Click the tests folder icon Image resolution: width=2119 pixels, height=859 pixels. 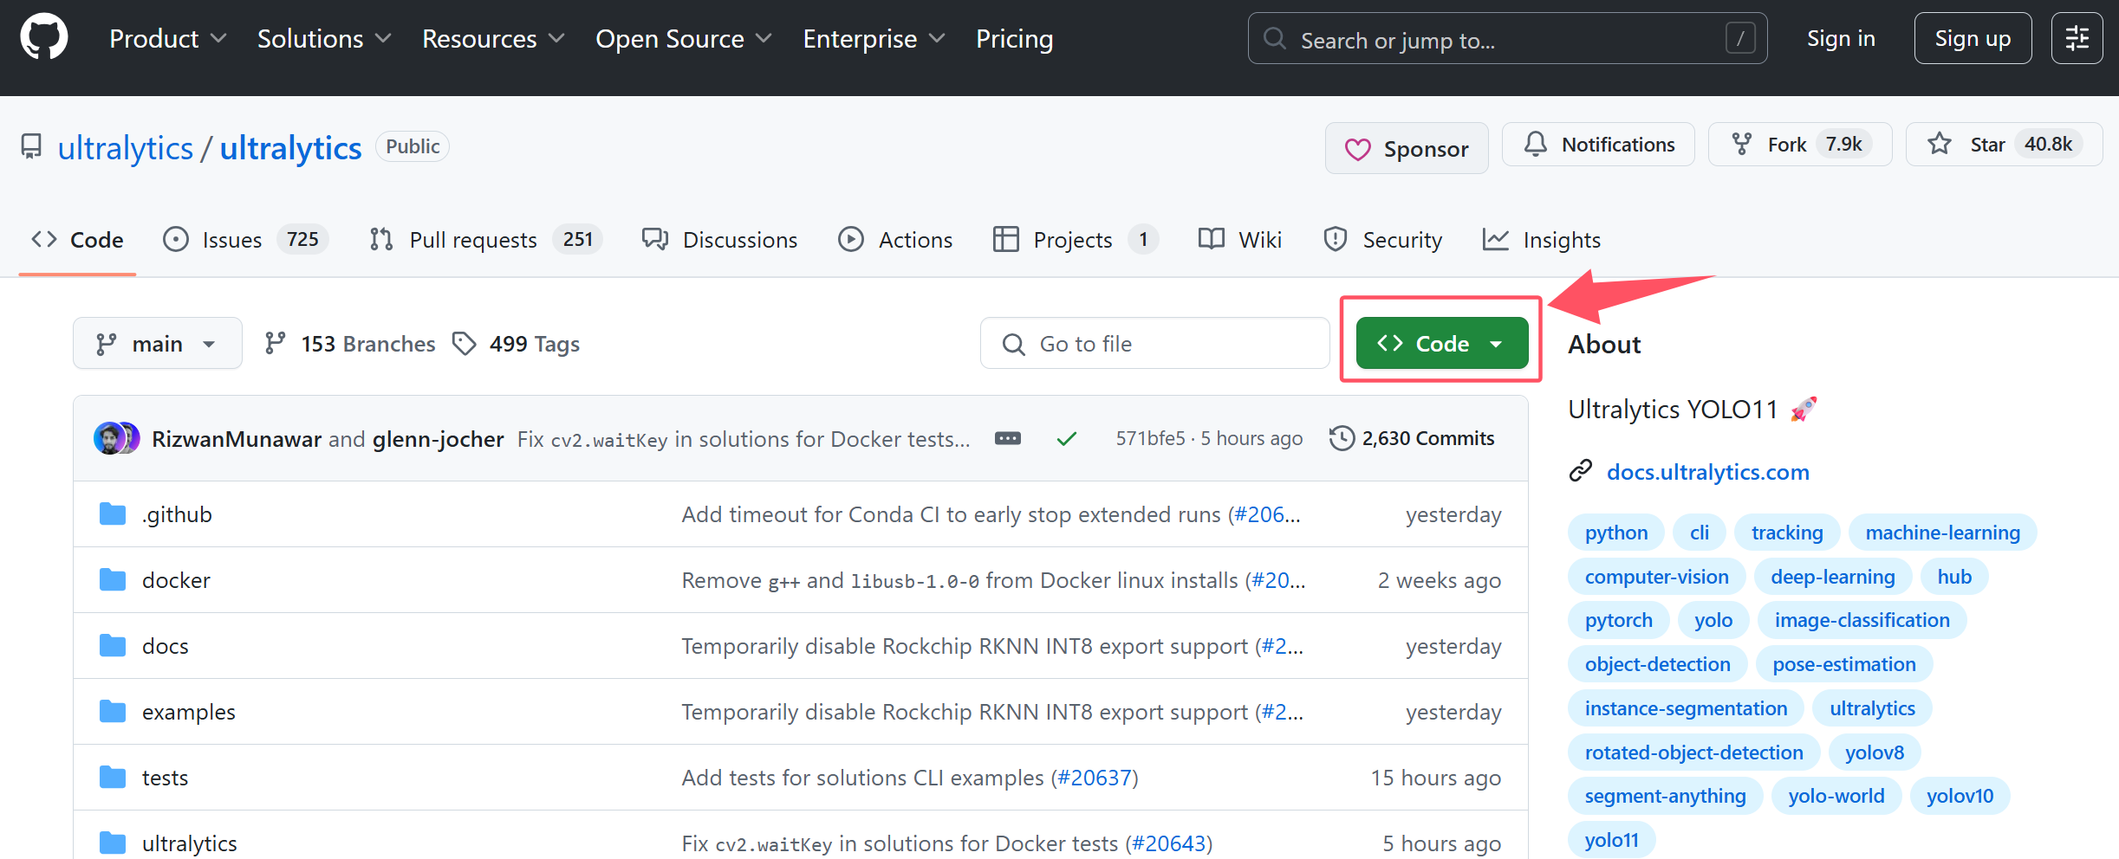pyautogui.click(x=113, y=778)
